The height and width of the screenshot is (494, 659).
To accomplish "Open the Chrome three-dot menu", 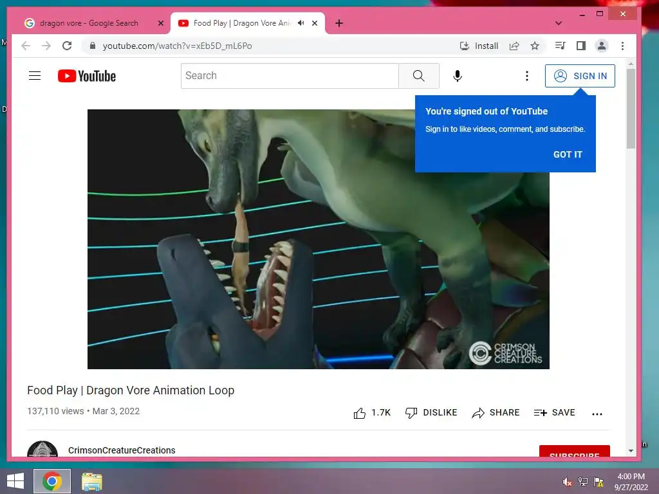I will pos(622,46).
